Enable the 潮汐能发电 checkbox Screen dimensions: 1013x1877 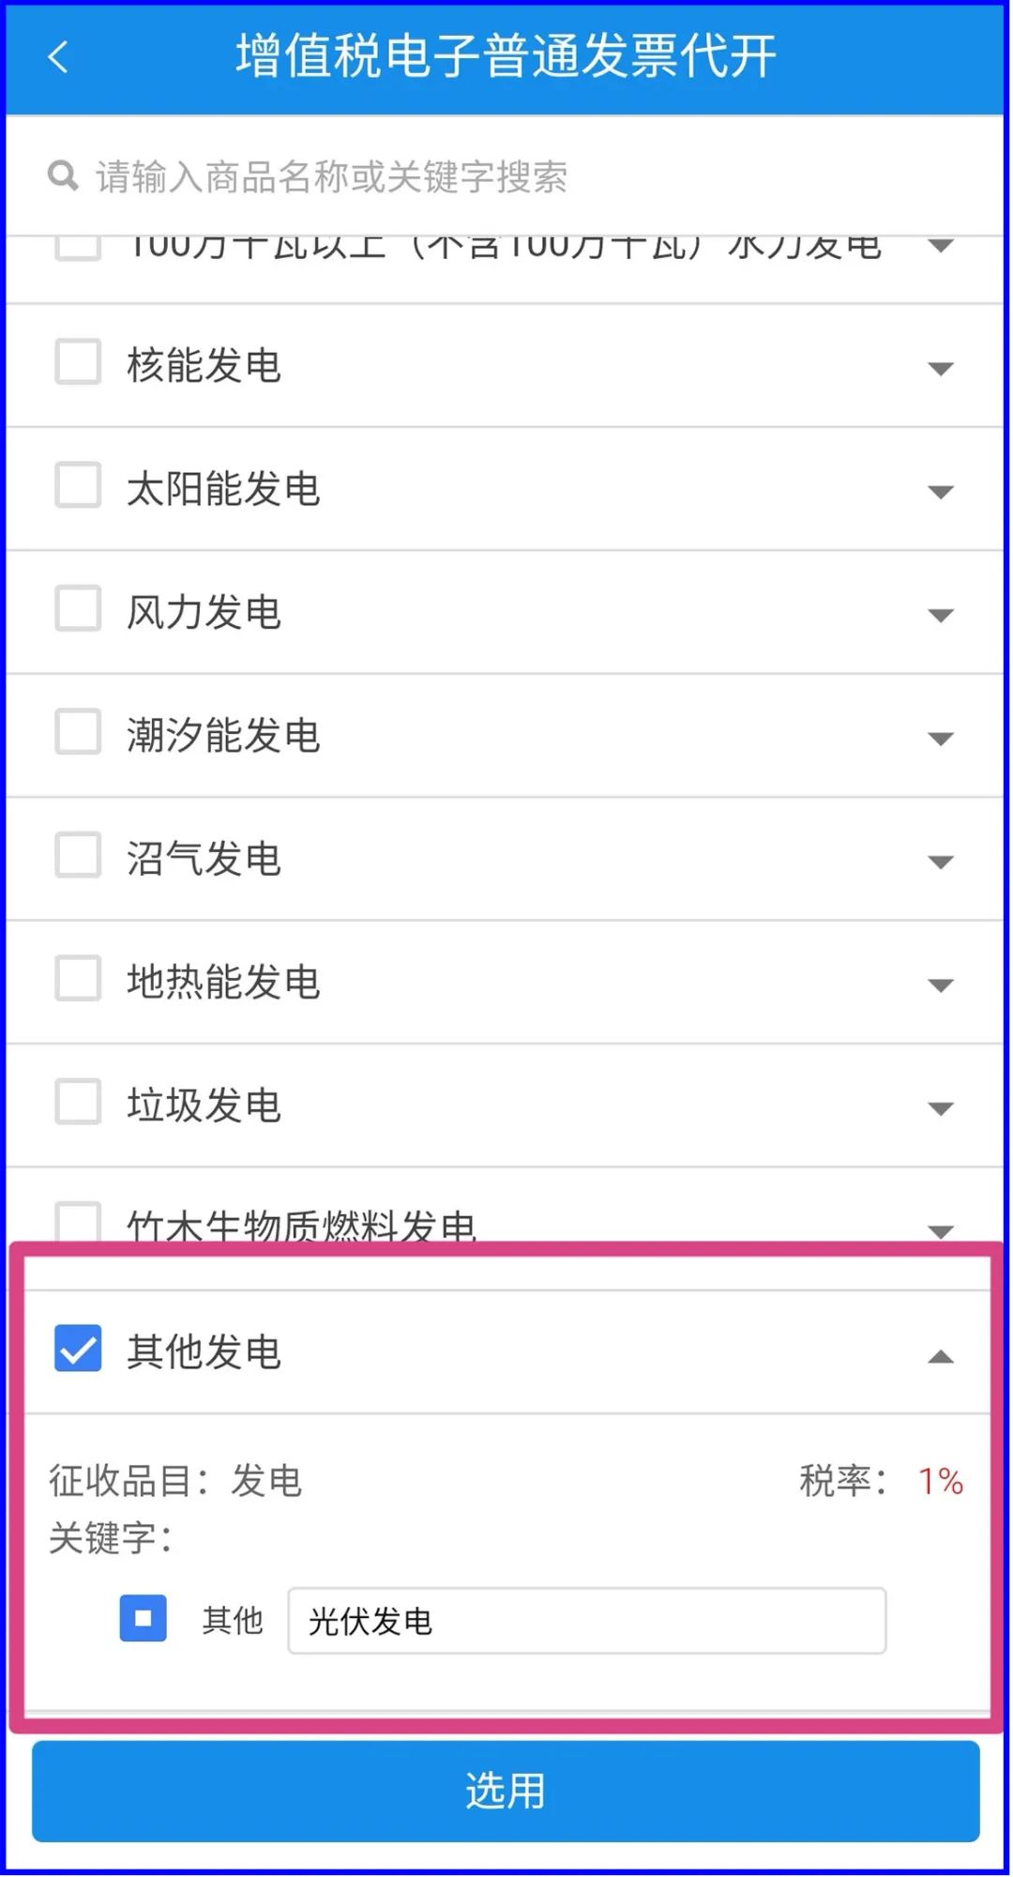coord(78,732)
